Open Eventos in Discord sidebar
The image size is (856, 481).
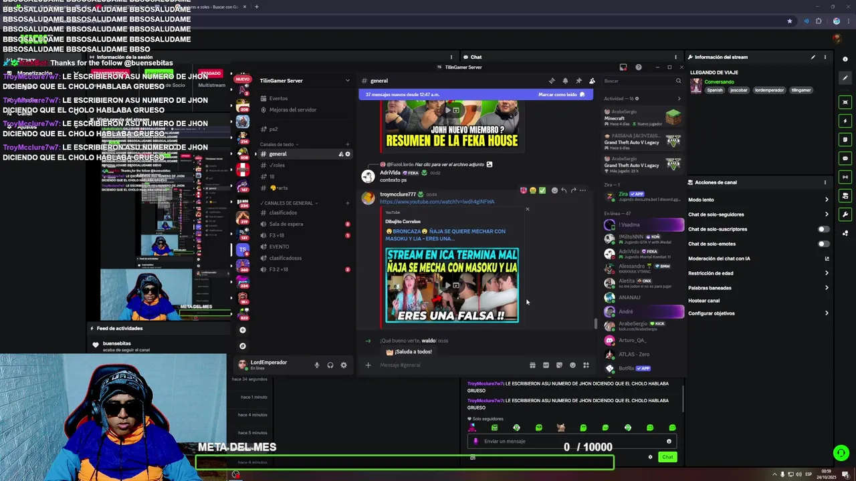(304, 99)
